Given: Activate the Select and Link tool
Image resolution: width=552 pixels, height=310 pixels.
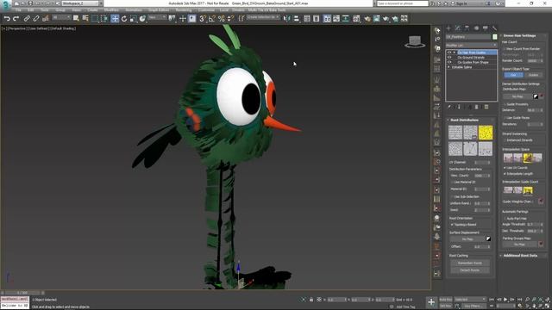Looking at the screenshot, I should tap(27, 19).
